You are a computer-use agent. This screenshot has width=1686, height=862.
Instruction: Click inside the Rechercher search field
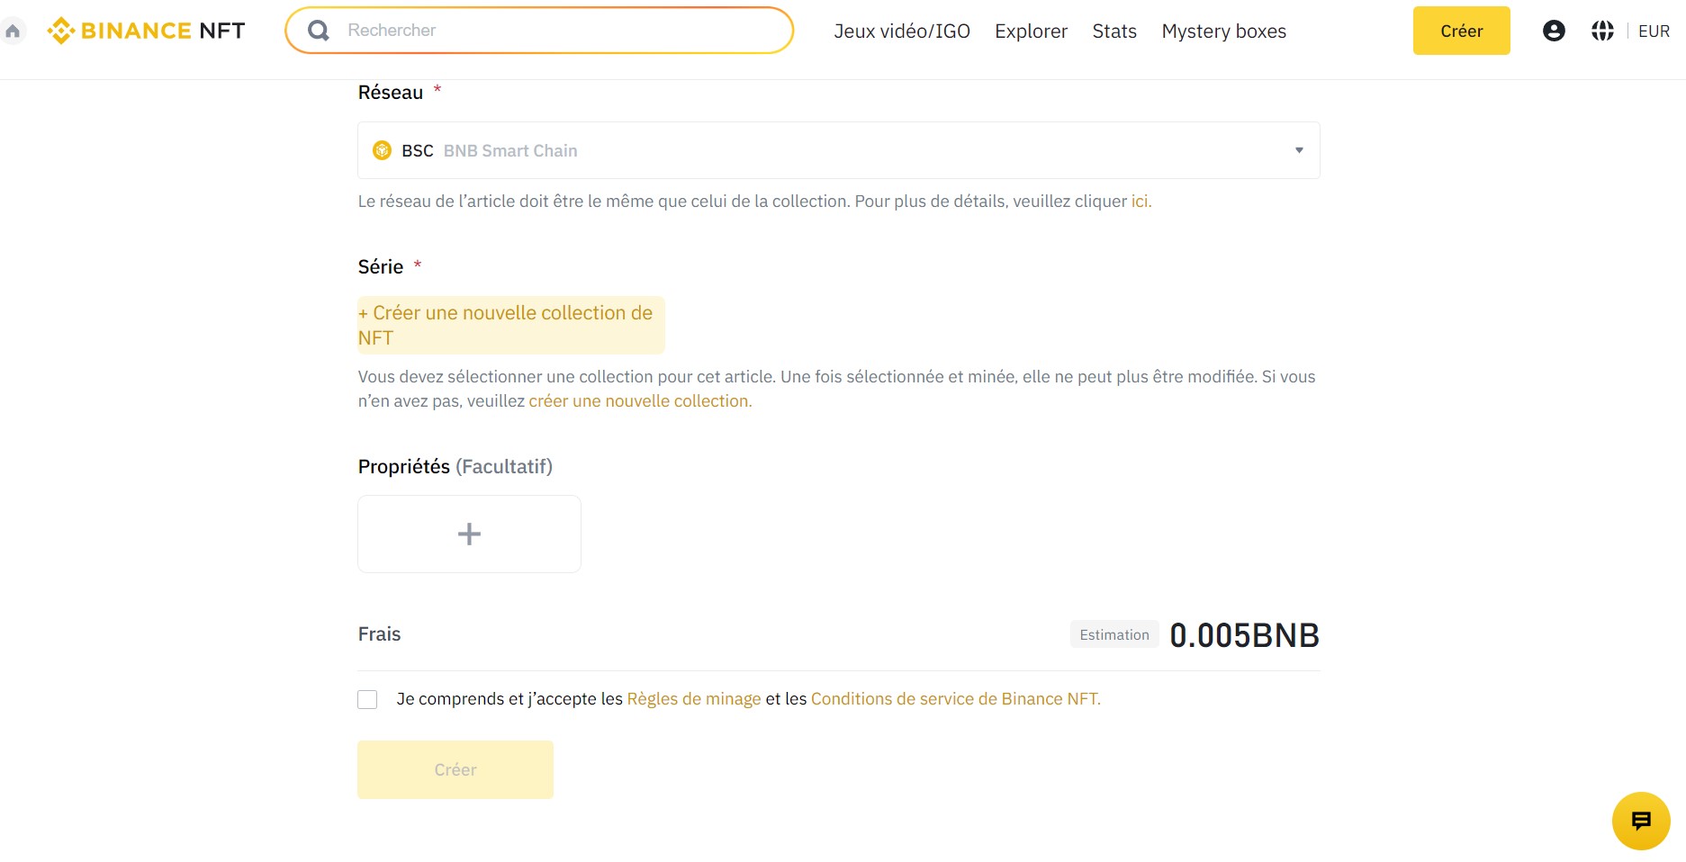(540, 30)
